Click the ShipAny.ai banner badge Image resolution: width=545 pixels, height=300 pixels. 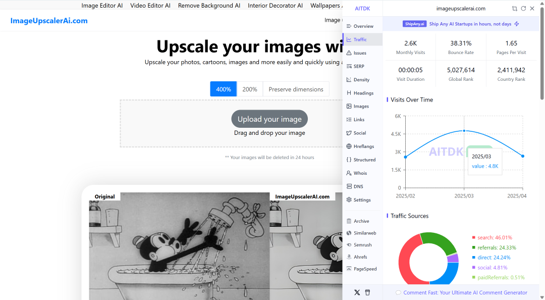coord(415,24)
